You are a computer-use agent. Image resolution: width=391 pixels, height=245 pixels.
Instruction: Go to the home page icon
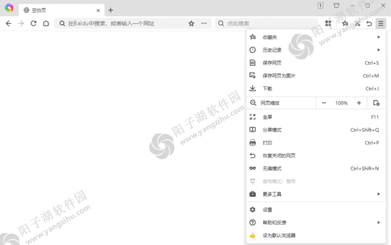click(45, 23)
